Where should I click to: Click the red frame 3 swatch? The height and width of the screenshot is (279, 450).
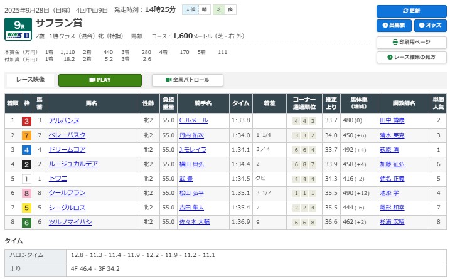coord(27,121)
